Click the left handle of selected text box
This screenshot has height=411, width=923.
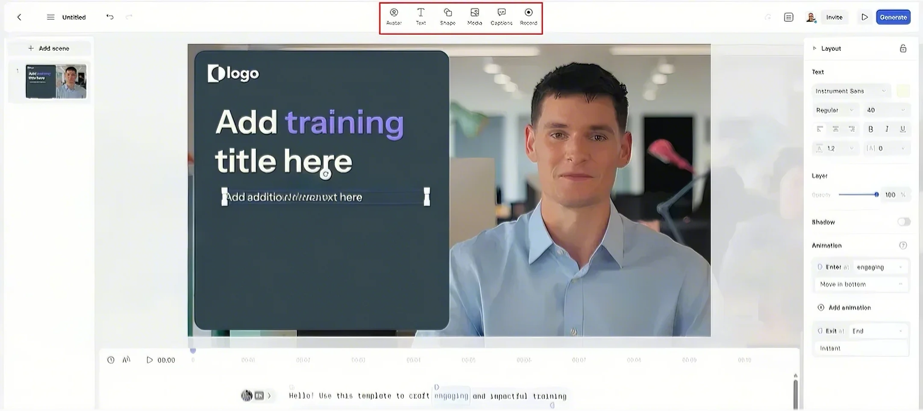[x=224, y=197]
